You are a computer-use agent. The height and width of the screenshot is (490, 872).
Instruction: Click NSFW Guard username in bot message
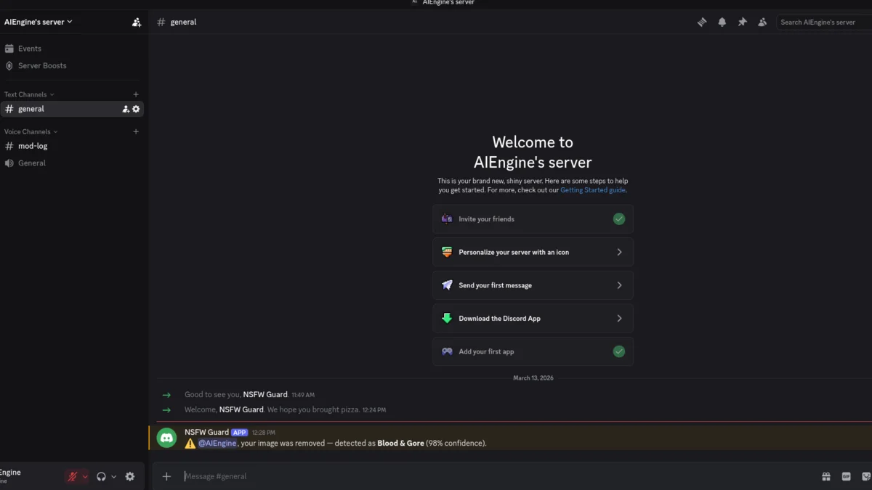[x=206, y=432]
